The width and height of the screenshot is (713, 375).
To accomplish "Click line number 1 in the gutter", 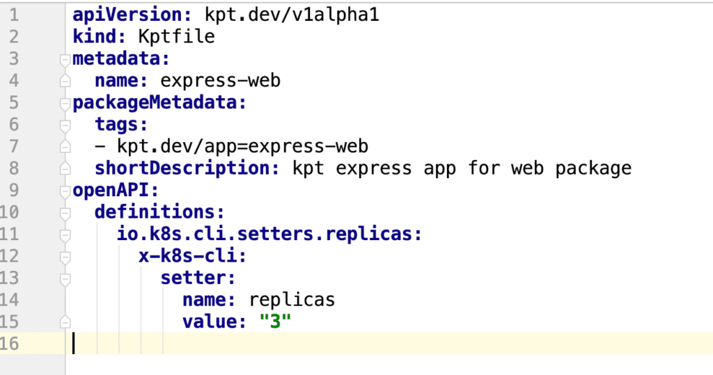I will click(14, 15).
